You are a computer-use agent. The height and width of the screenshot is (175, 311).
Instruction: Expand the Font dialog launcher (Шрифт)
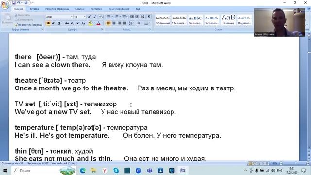(x=103, y=29)
